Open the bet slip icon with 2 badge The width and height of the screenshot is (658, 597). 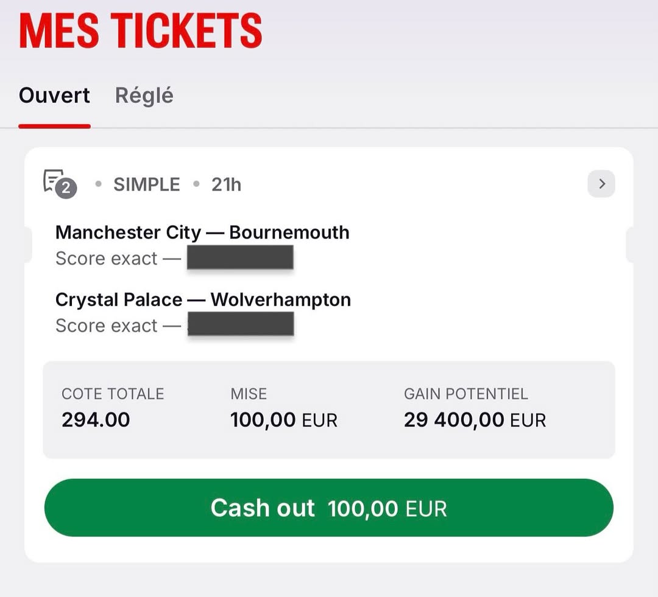click(60, 184)
